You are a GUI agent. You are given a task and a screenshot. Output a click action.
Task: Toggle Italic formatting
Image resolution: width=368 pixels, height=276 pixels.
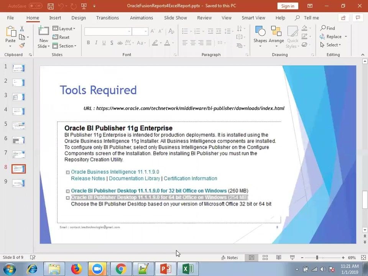(96, 43)
